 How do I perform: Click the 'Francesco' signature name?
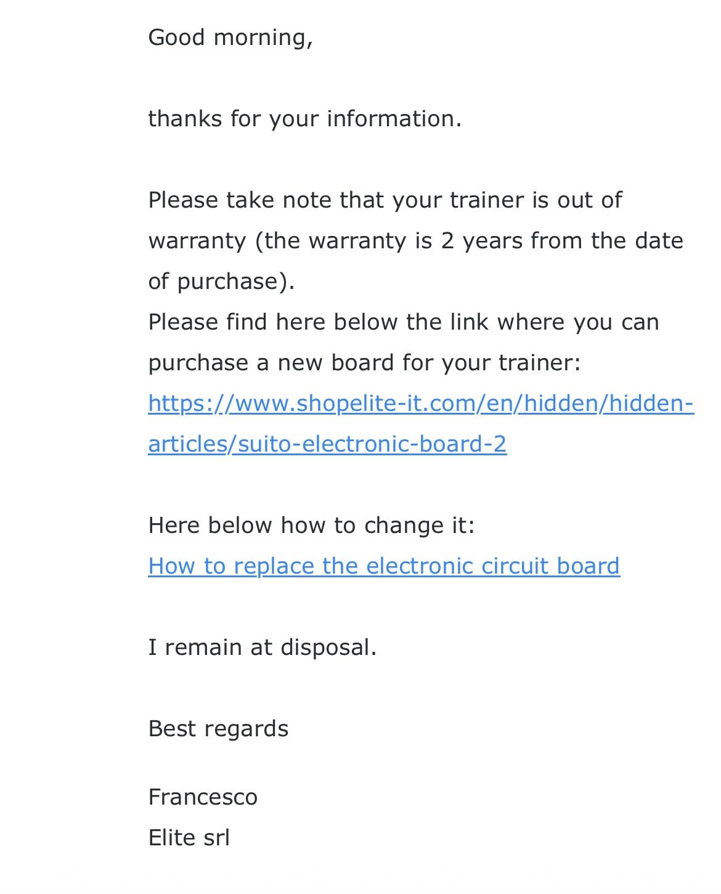pos(203,797)
